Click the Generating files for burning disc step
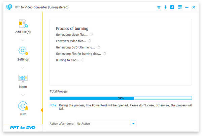This screenshot has height=136, width=202. coord(78,54)
